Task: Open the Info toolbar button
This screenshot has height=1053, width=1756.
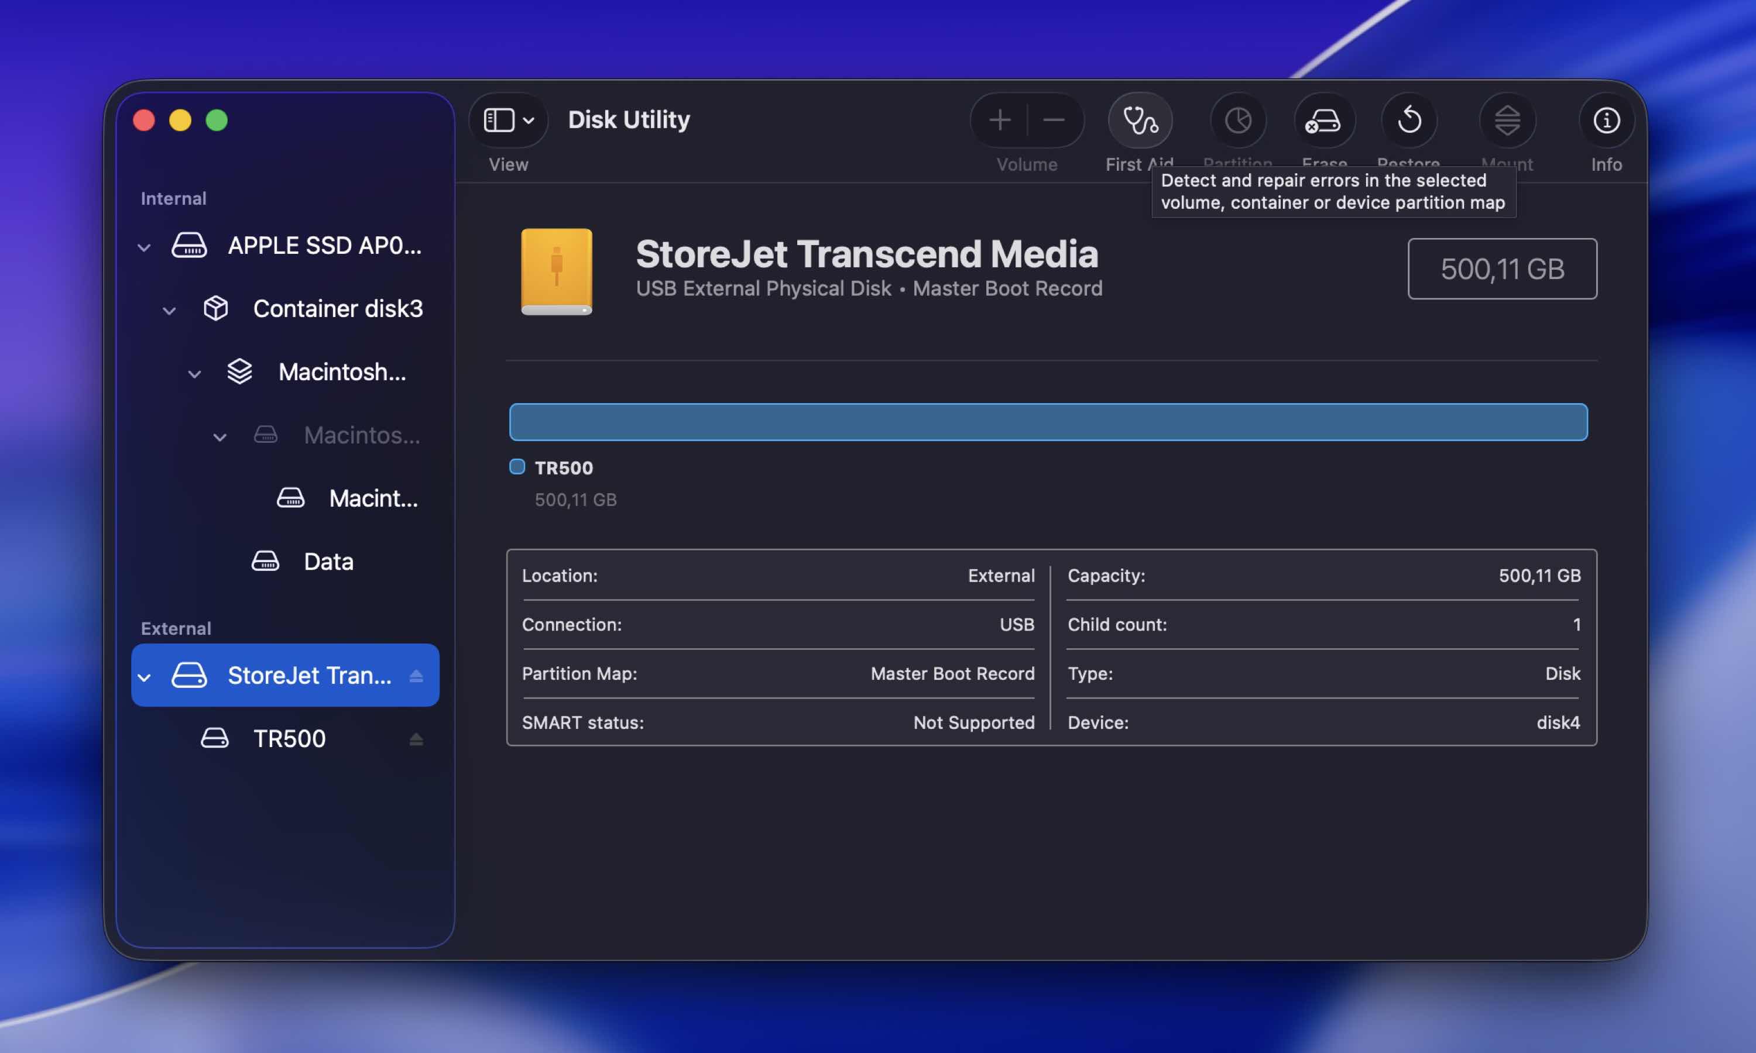Action: pos(1606,120)
